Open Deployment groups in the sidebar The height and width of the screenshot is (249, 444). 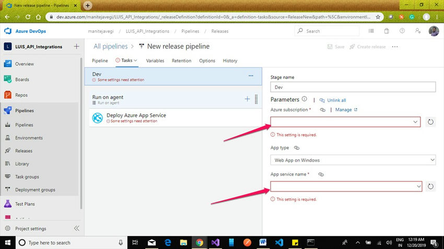point(35,190)
